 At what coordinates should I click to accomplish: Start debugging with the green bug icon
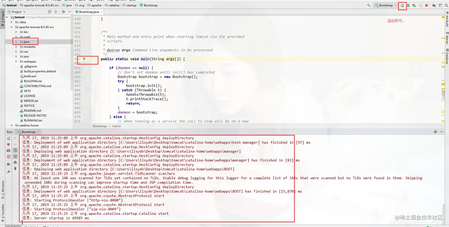(408, 5)
